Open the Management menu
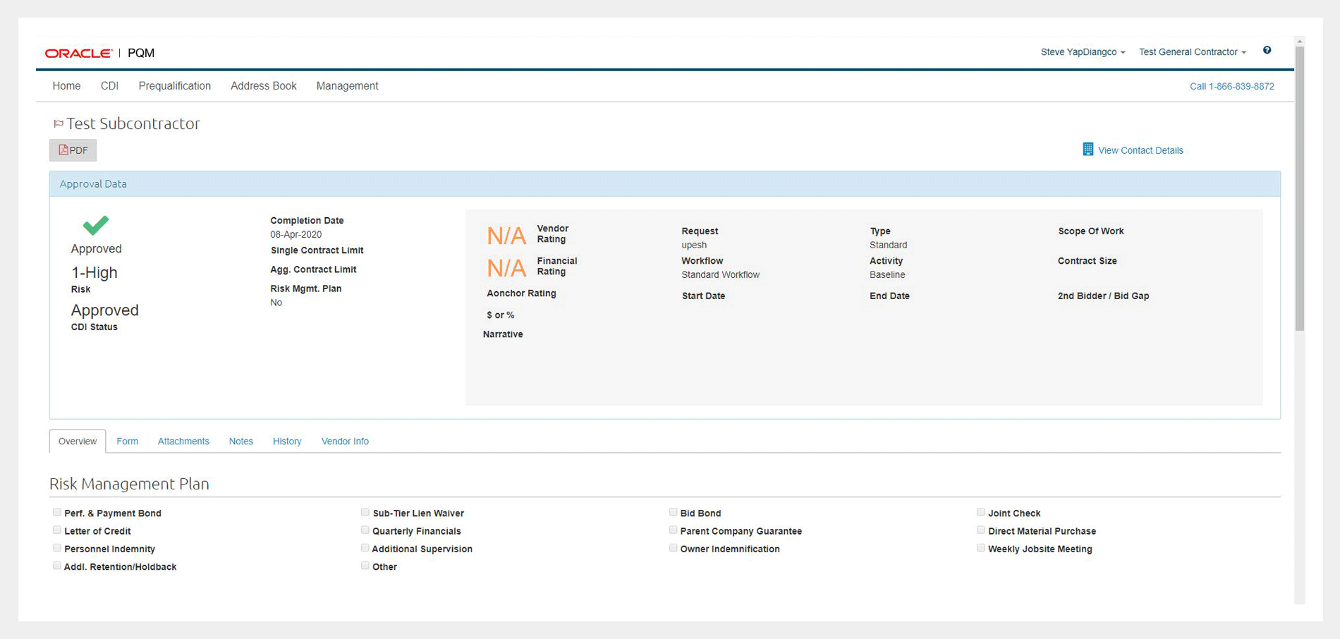Screen dimensions: 1340x639 click(347, 86)
